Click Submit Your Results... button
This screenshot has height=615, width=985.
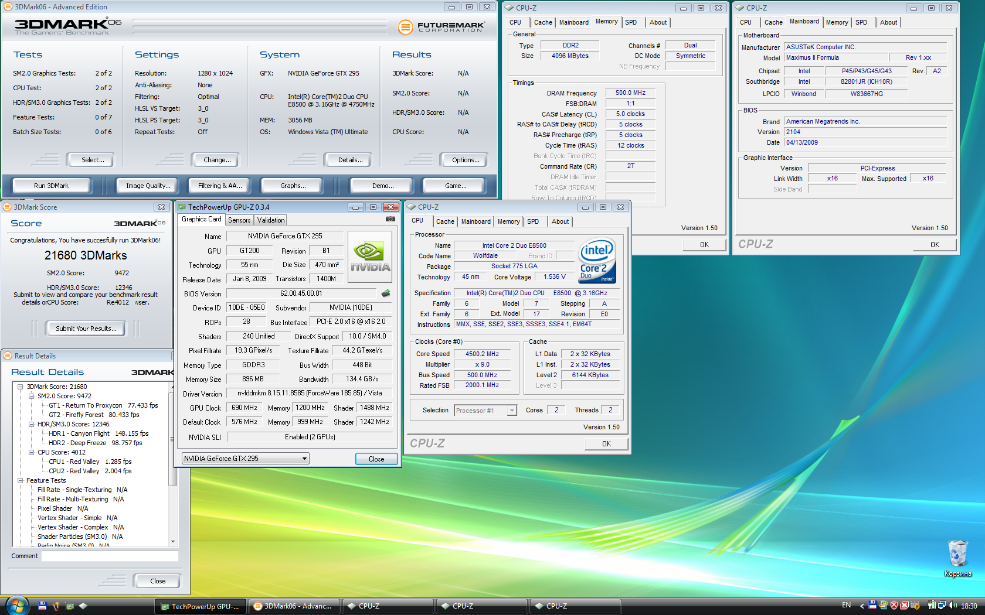click(86, 329)
